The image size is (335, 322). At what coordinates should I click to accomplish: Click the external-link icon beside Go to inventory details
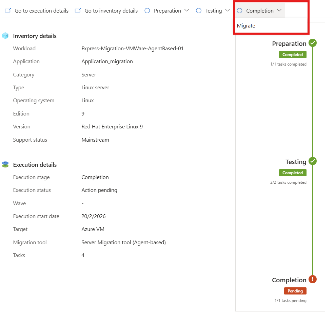pos(78,10)
